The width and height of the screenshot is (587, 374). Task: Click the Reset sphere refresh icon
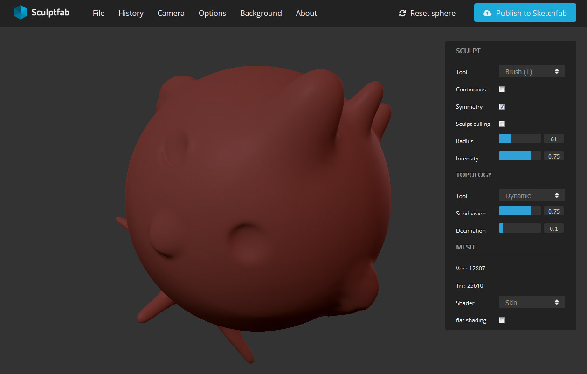[402, 14]
